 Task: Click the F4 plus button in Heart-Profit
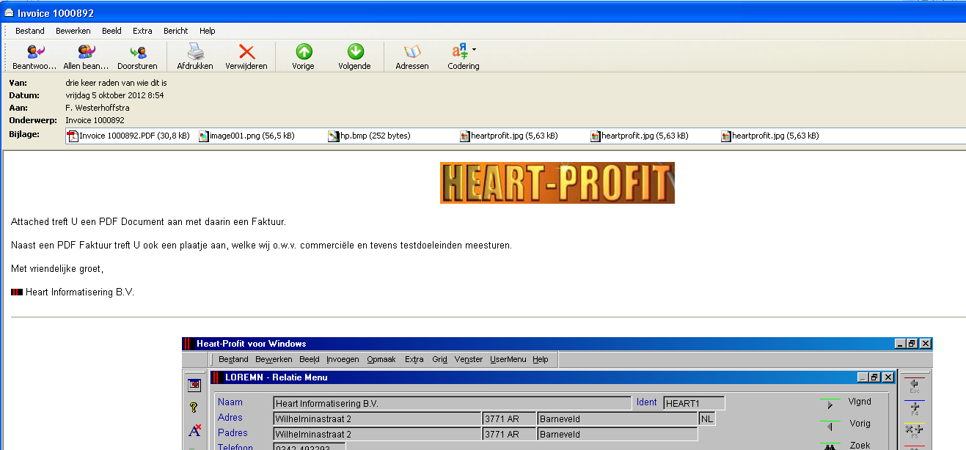point(915,408)
